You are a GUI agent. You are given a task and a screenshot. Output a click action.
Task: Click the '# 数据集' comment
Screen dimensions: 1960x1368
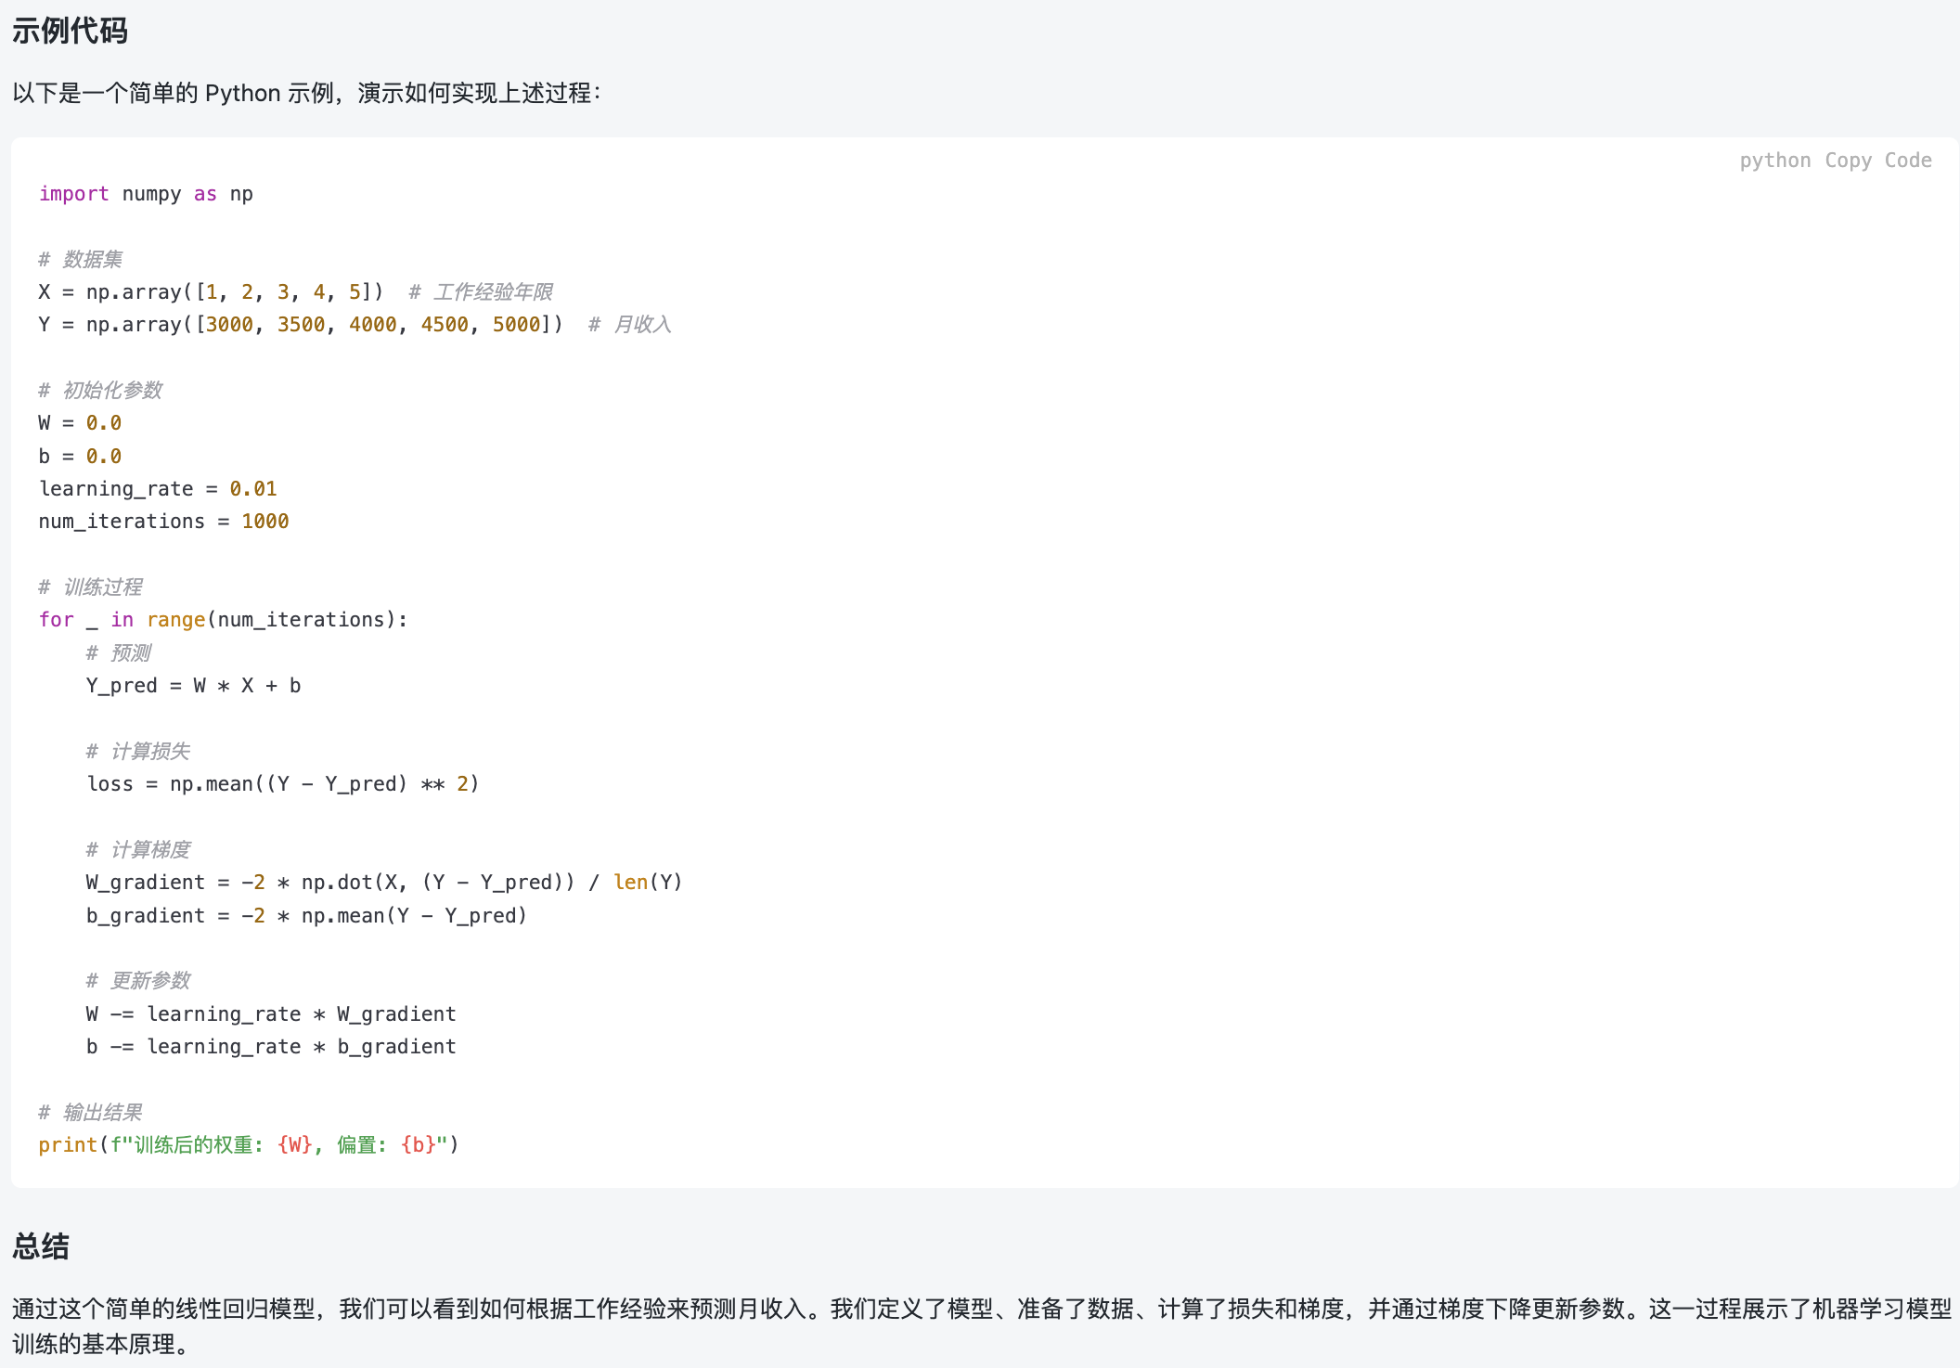81,259
